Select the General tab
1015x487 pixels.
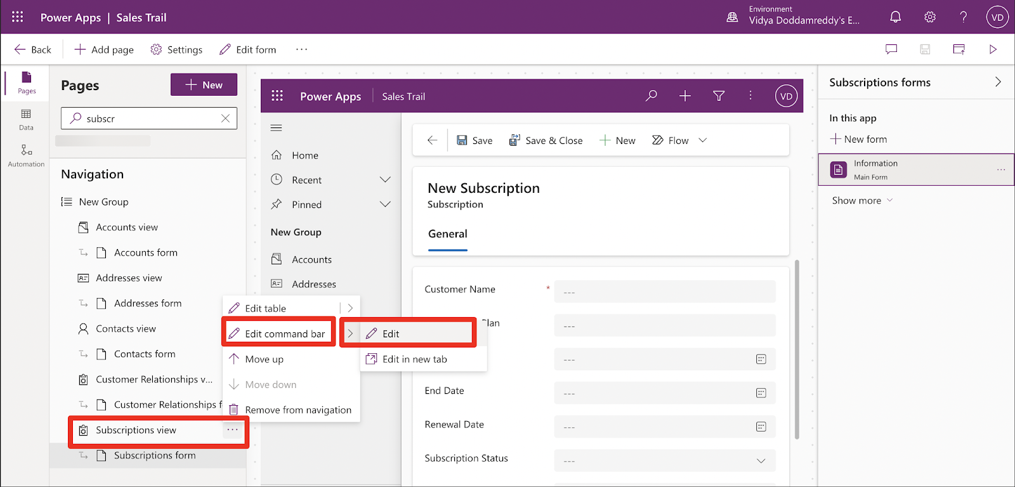tap(448, 234)
